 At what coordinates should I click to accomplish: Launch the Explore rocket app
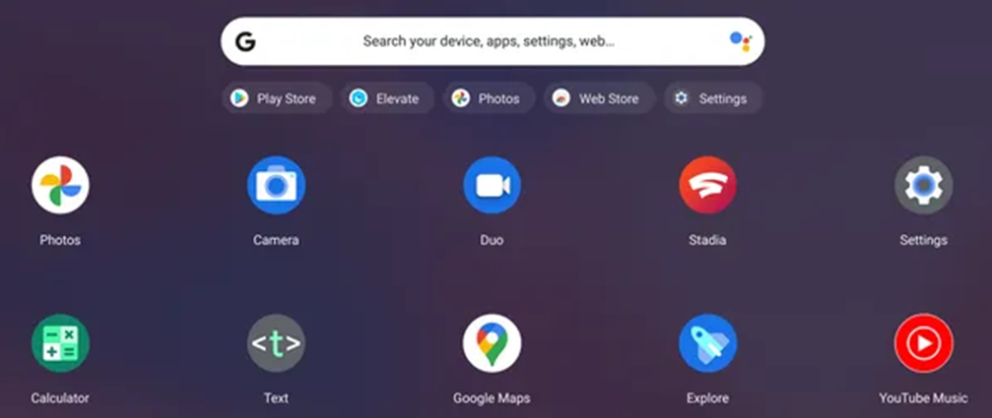click(x=707, y=343)
